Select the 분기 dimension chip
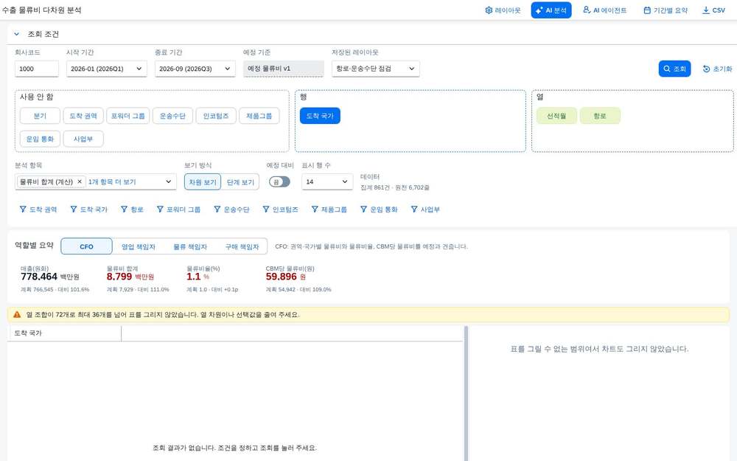Image resolution: width=737 pixels, height=461 pixels. click(40, 116)
